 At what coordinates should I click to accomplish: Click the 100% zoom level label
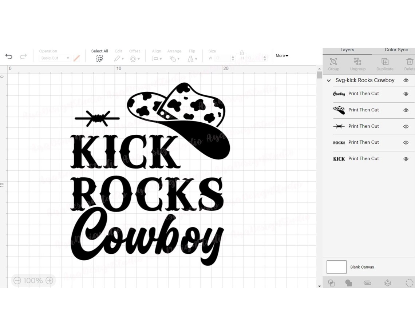tap(33, 280)
